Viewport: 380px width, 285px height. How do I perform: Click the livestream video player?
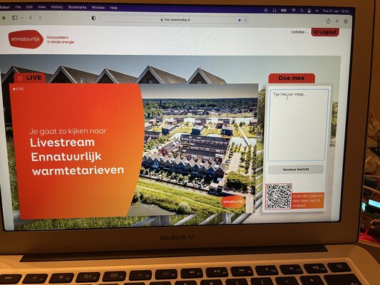(x=134, y=150)
